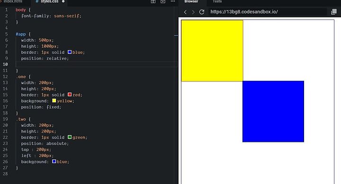Click 'position: fixed;' on line 17
Image resolution: width=341 pixels, height=184 pixels.
pos(41,107)
